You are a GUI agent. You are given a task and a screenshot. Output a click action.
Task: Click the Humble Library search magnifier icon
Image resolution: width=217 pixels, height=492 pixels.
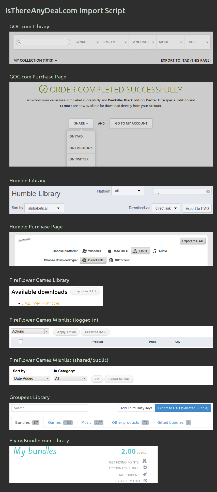[x=157, y=192]
